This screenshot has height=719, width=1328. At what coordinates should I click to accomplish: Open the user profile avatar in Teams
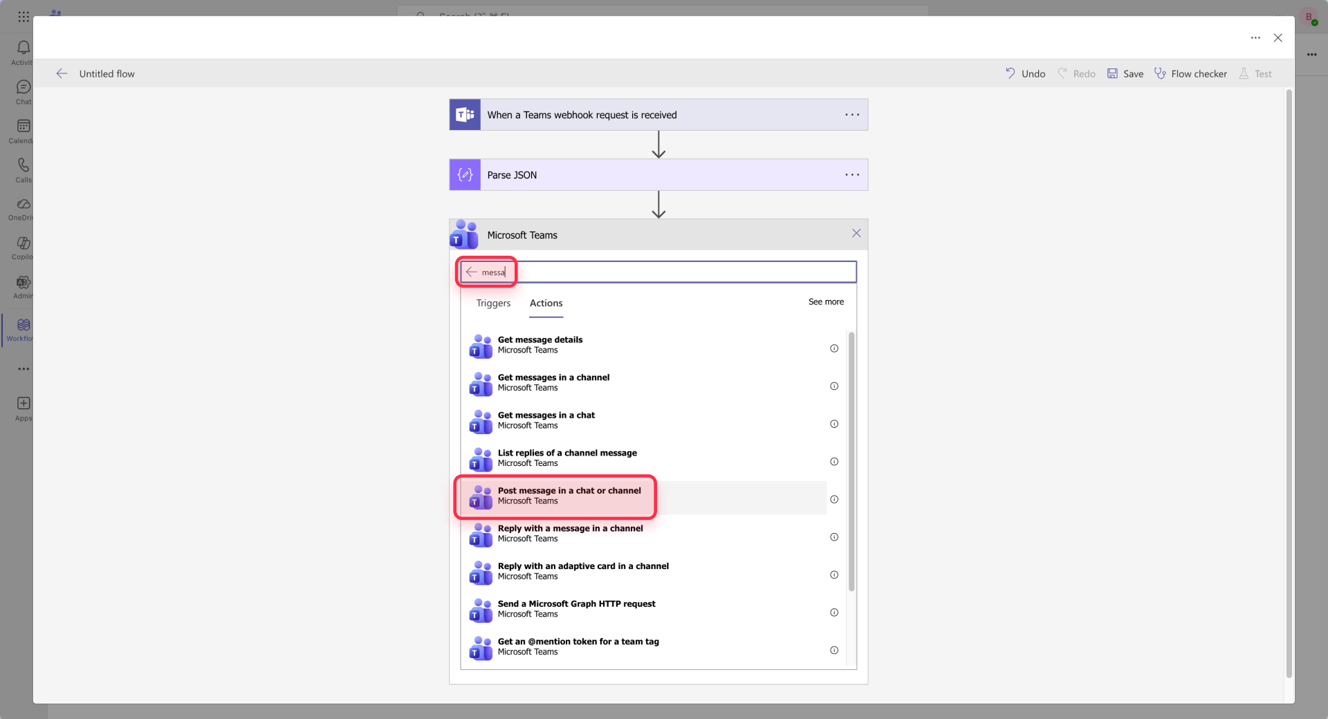[x=1309, y=17]
